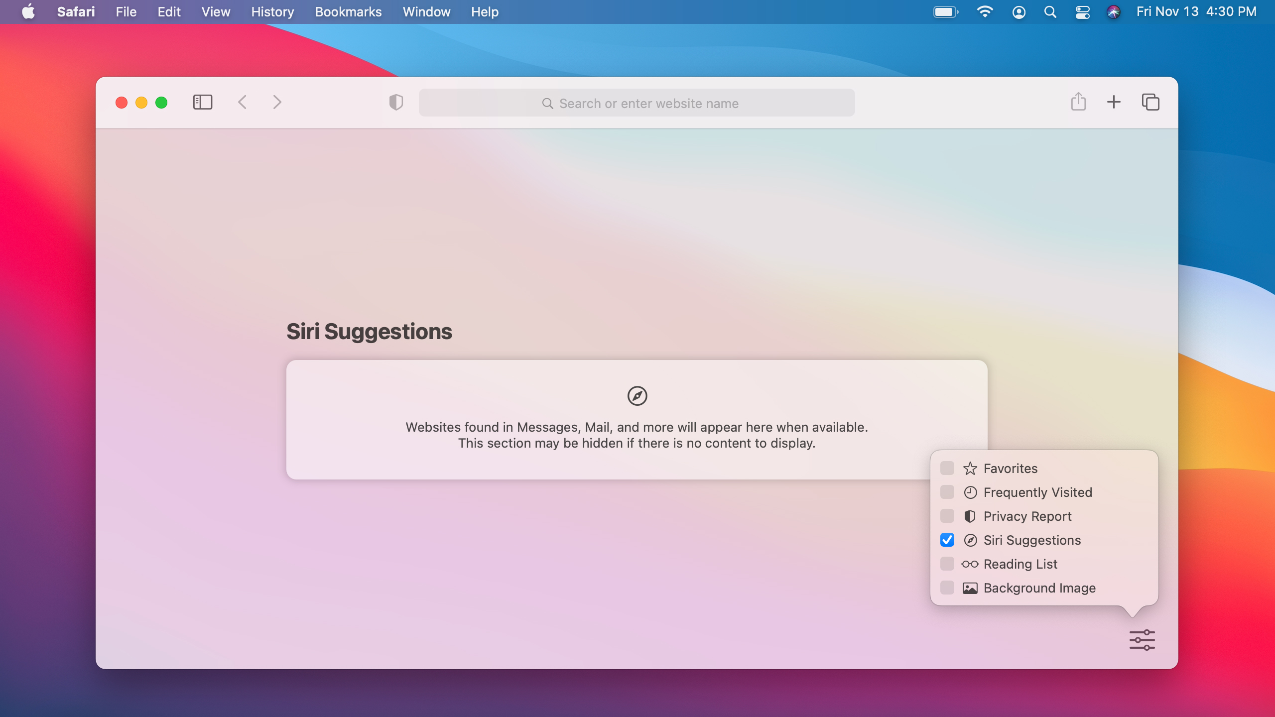This screenshot has height=717, width=1275.
Task: Enable Background Image checkbox
Action: pos(947,588)
